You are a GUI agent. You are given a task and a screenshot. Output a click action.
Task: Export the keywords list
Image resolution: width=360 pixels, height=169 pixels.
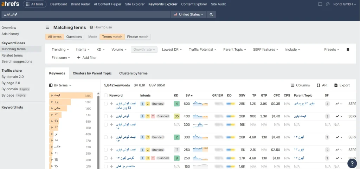(x=342, y=85)
